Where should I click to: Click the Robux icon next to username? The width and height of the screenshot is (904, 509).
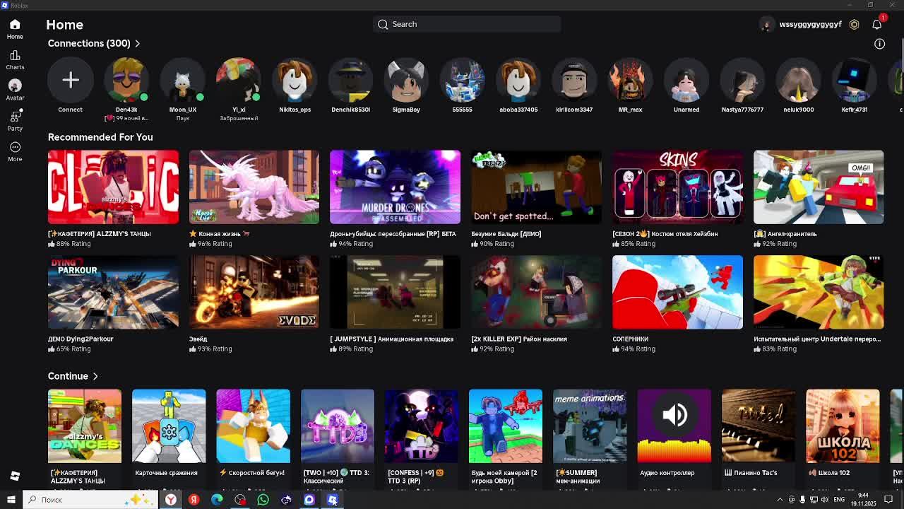854,24
